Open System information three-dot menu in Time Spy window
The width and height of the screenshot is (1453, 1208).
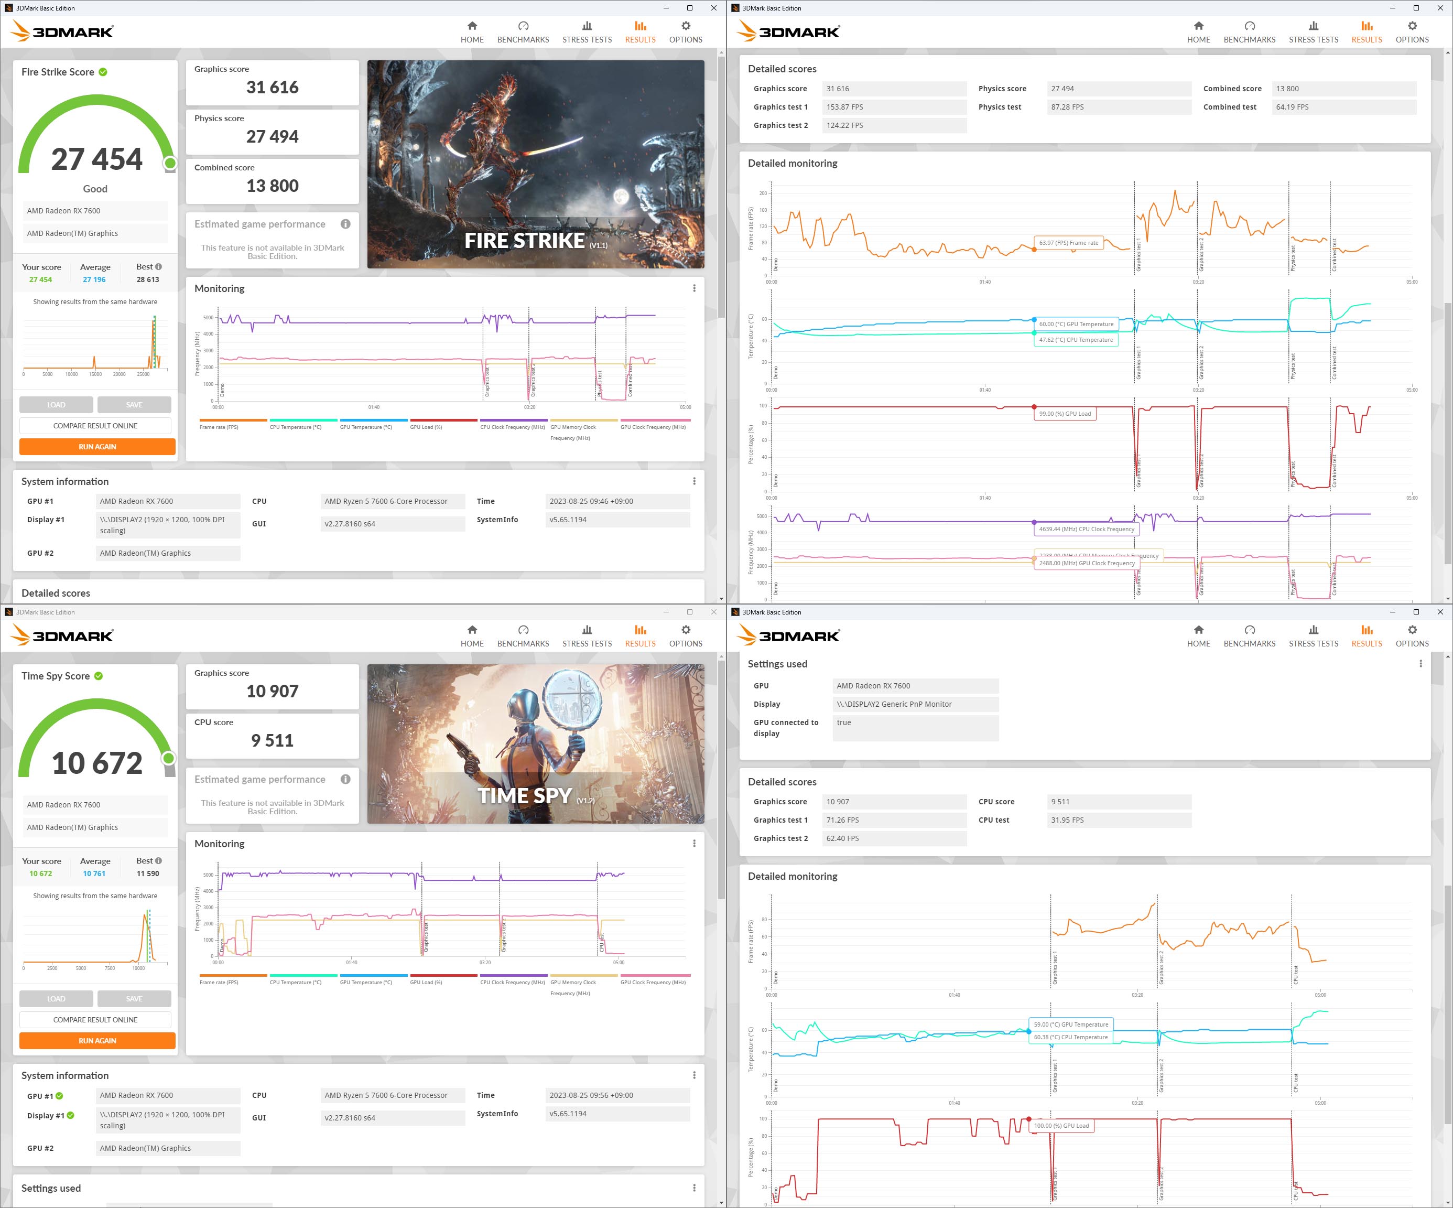(x=694, y=1075)
